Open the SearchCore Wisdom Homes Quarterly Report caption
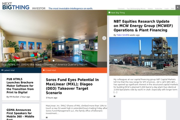This screenshot has height=120, width=180. tap(44, 64)
